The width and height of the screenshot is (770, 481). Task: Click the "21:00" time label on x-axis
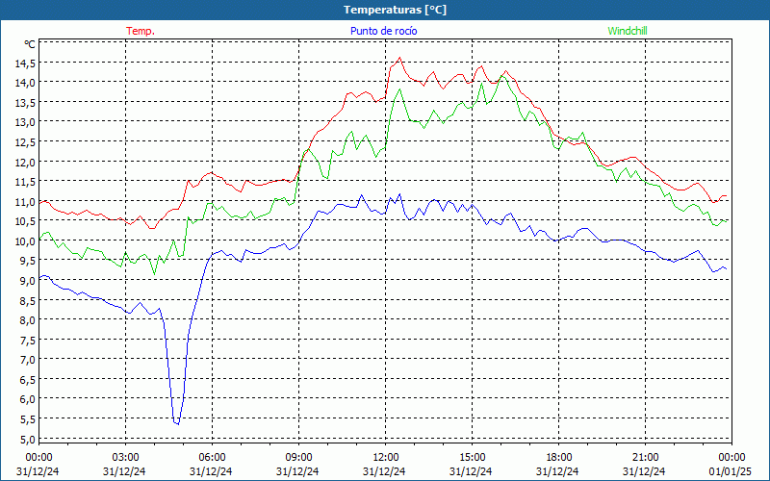(645, 458)
